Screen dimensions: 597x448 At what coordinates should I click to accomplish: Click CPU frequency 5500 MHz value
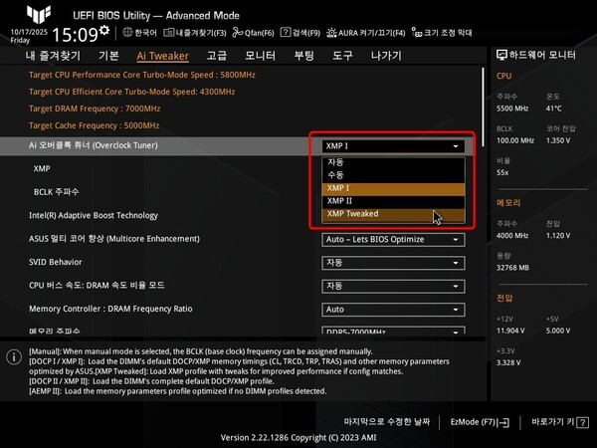512,109
